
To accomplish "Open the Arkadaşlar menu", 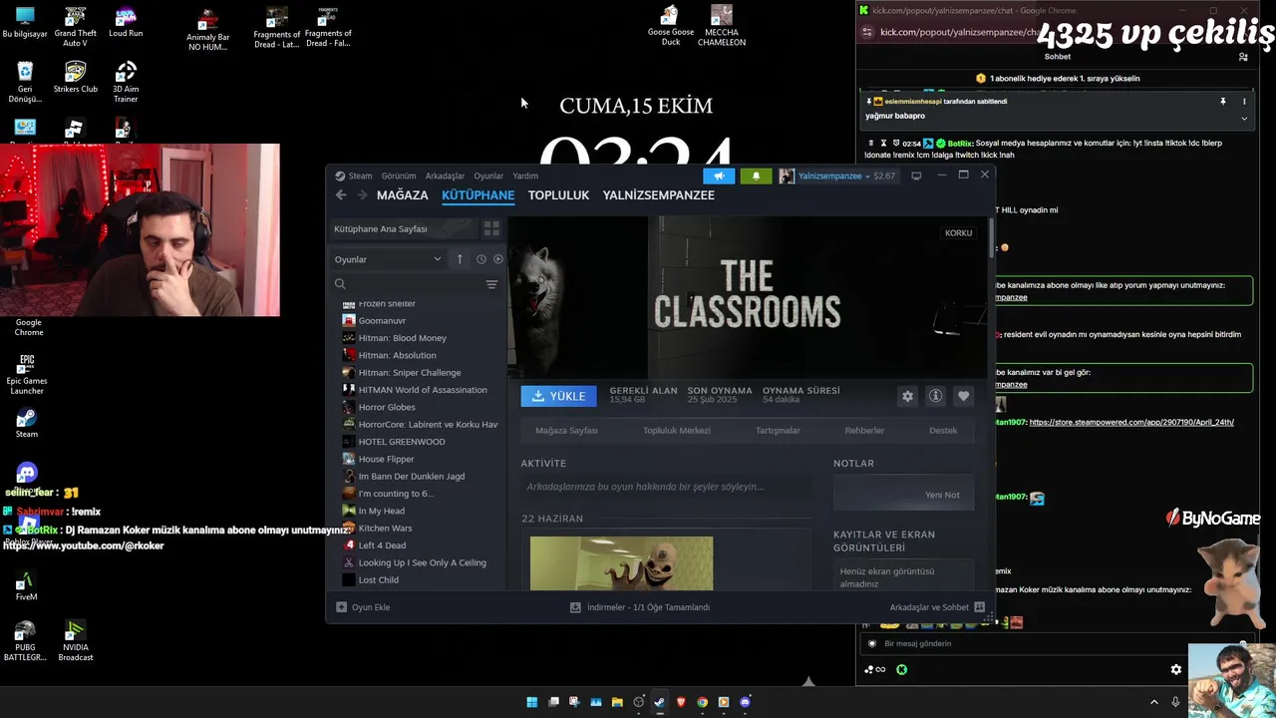I will pos(445,176).
